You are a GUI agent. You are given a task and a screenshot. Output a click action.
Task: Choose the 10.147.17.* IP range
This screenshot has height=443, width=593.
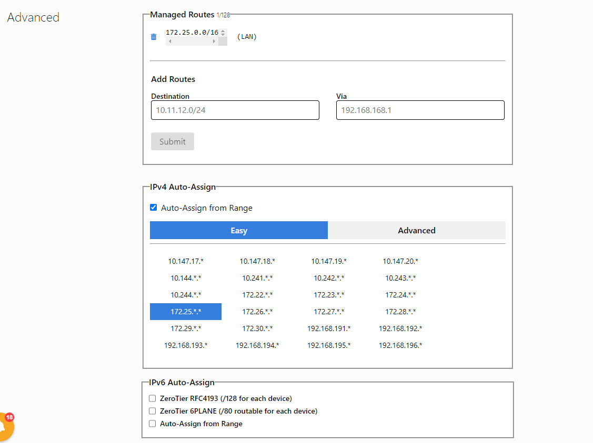click(186, 261)
